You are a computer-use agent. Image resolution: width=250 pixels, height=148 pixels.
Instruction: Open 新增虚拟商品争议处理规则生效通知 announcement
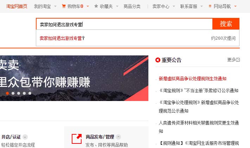tap(192, 79)
